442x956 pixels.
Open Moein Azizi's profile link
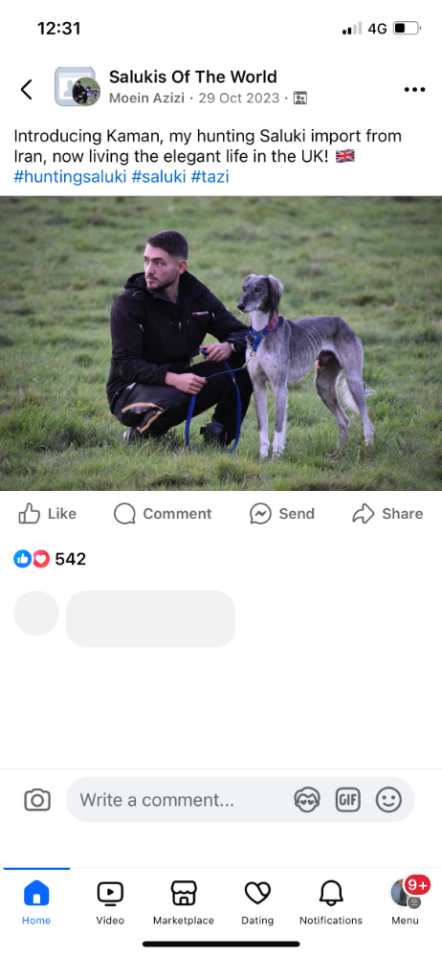click(x=146, y=99)
